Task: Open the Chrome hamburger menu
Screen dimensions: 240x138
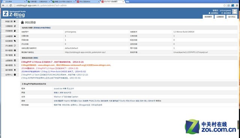Action: [x=237, y=5]
